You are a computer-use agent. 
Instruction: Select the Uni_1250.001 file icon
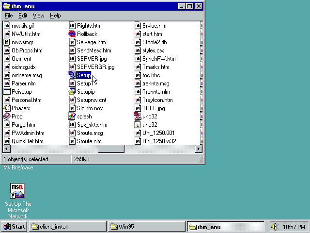[138, 133]
